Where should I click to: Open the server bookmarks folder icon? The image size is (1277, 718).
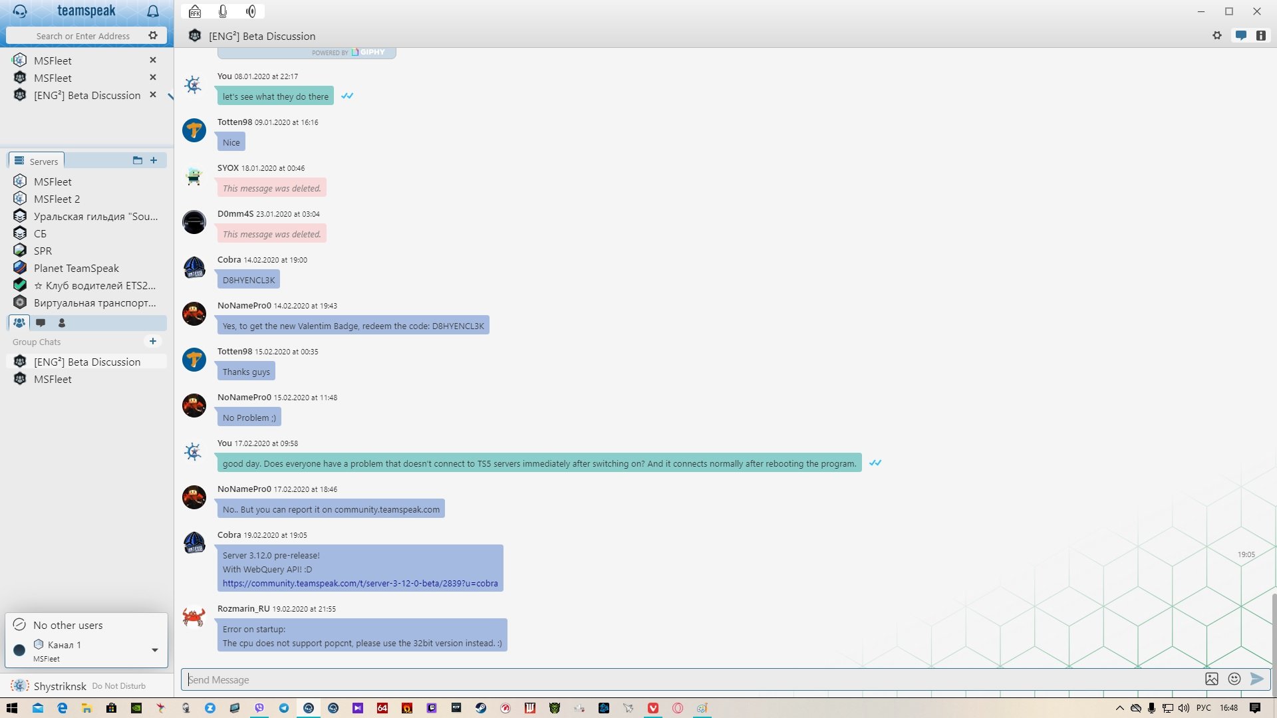coord(138,160)
